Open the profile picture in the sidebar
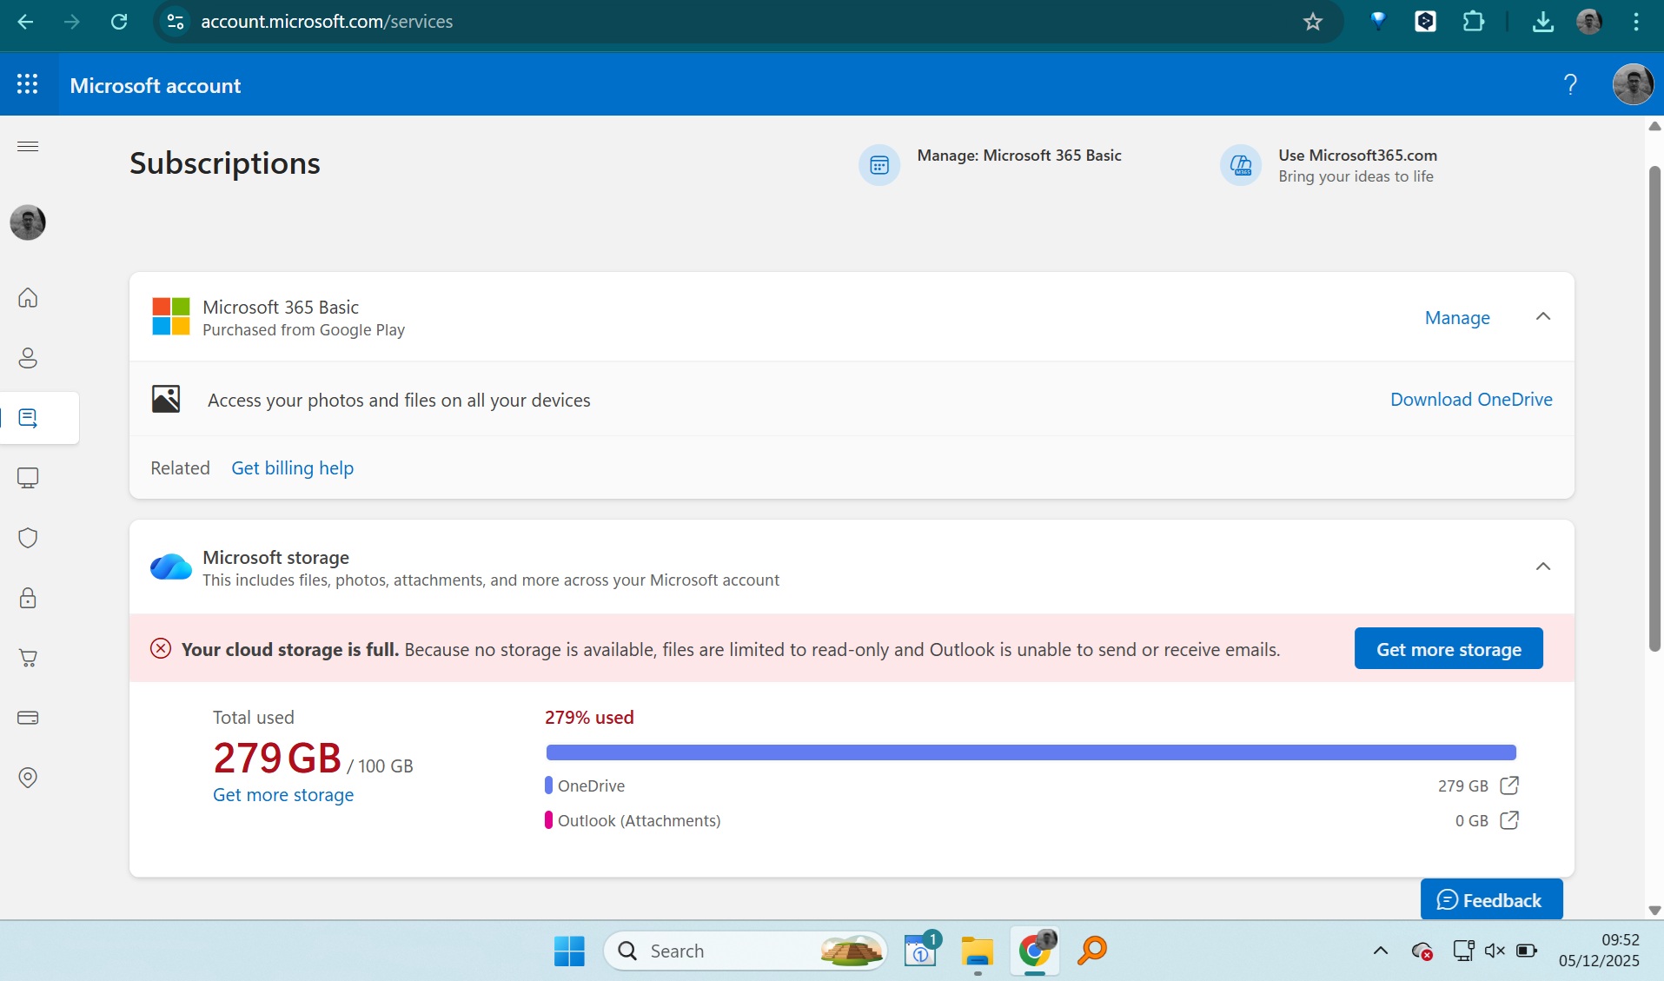The width and height of the screenshot is (1664, 981). coord(28,222)
